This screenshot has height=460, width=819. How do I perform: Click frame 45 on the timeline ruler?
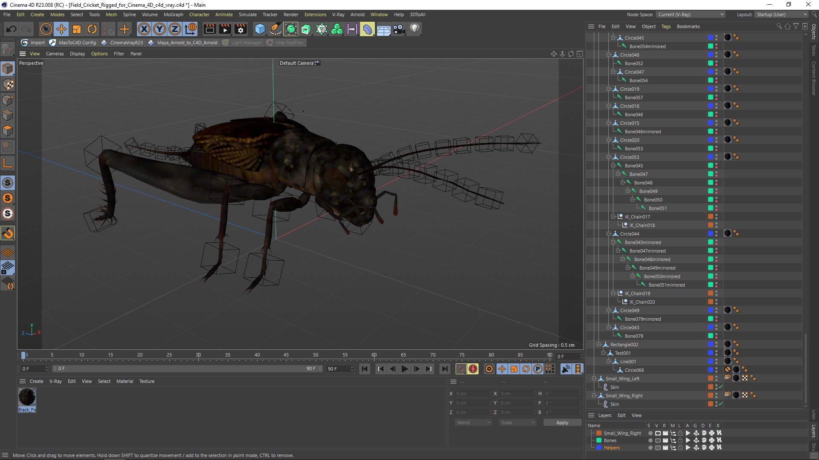pos(286,355)
